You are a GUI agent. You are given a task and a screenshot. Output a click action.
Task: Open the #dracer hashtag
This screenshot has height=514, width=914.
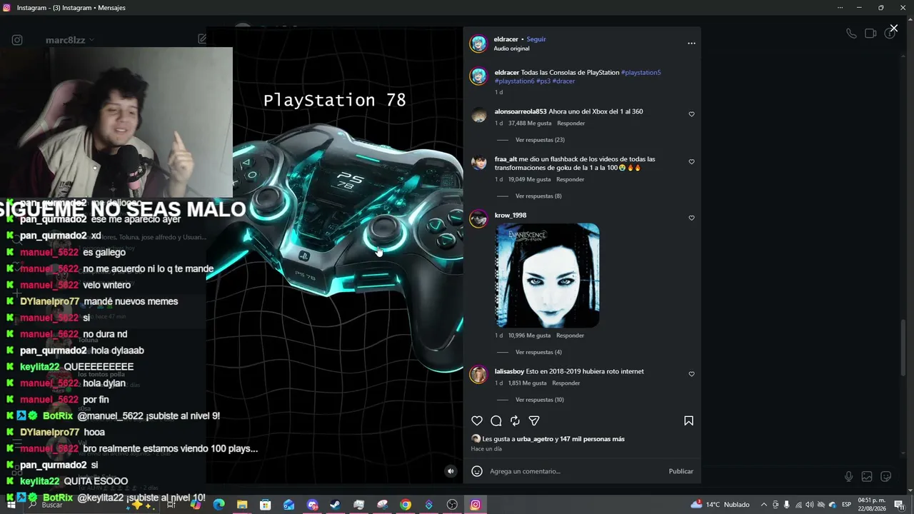[563, 81]
